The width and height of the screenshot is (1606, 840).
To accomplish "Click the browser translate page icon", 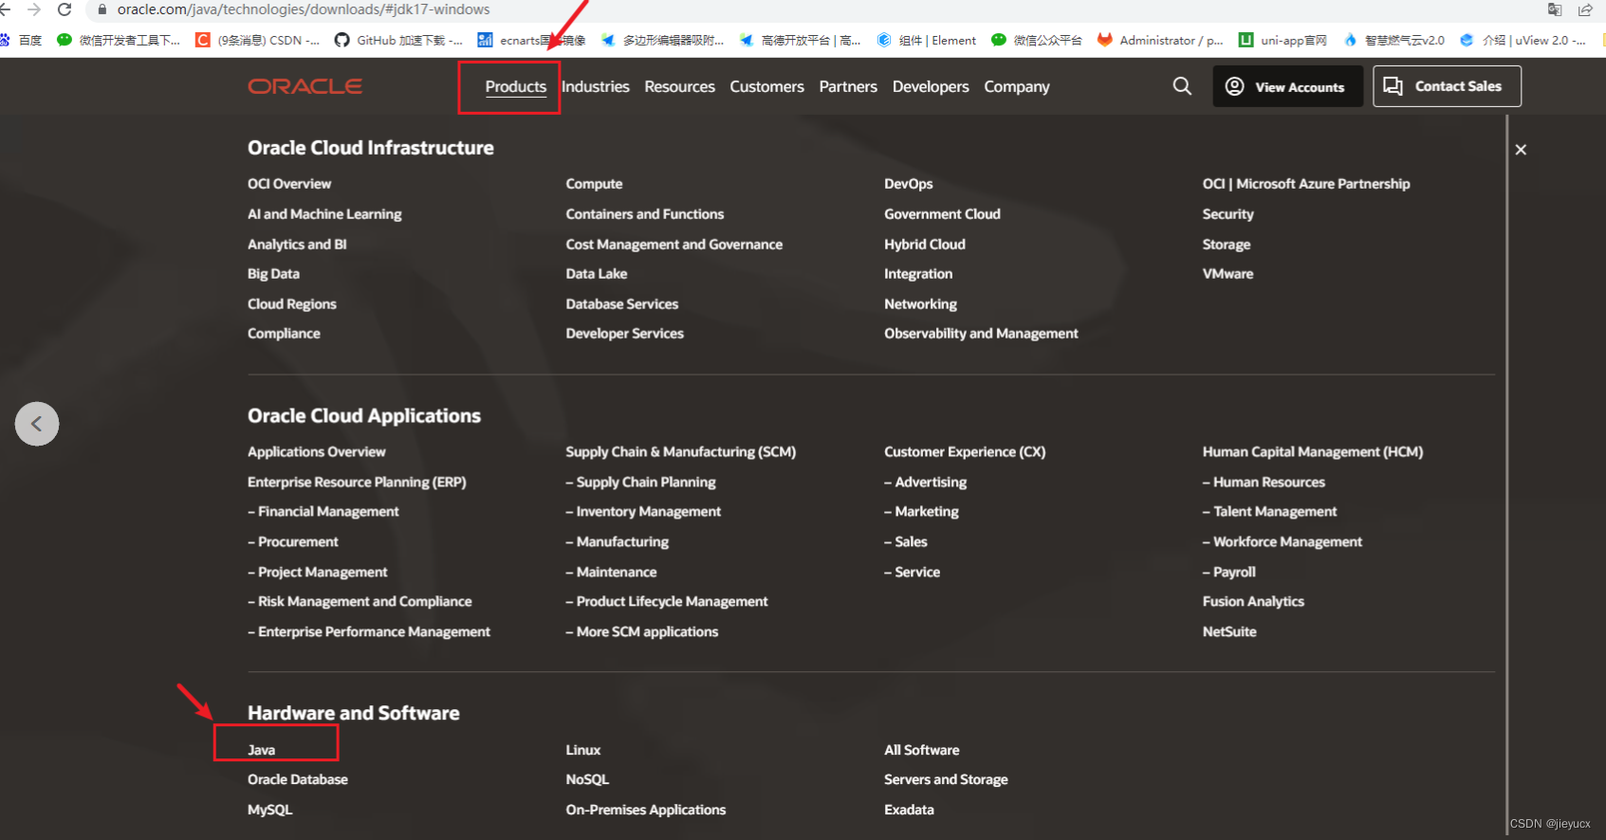I will point(1555,9).
